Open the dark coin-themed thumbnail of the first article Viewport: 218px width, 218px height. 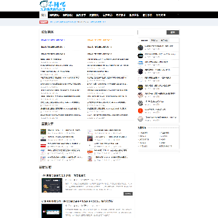click(52, 185)
